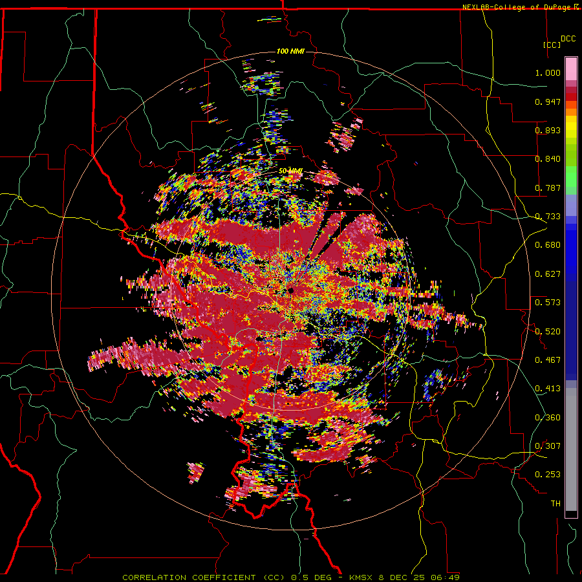
Task: Click the 0.253 scale value
Action: pyautogui.click(x=548, y=475)
